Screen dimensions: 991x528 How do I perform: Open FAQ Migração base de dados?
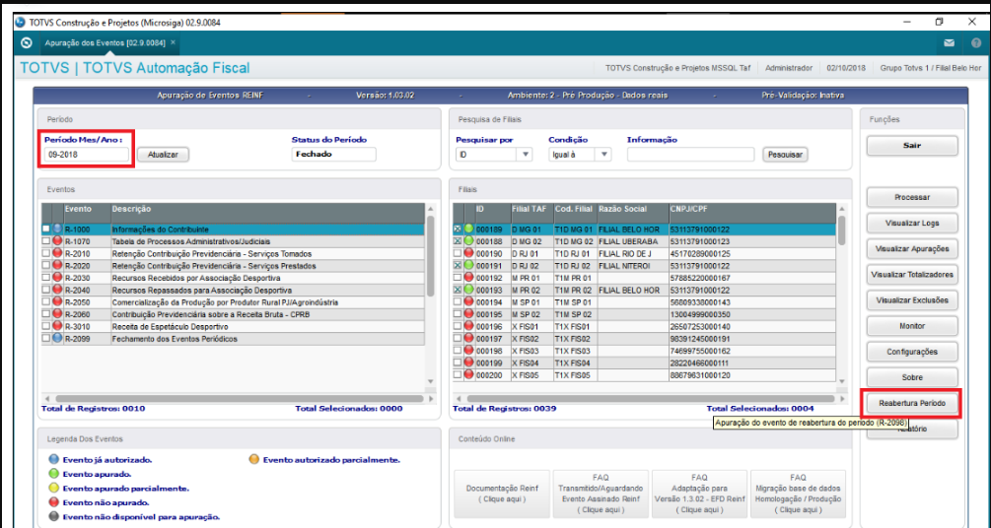[798, 494]
